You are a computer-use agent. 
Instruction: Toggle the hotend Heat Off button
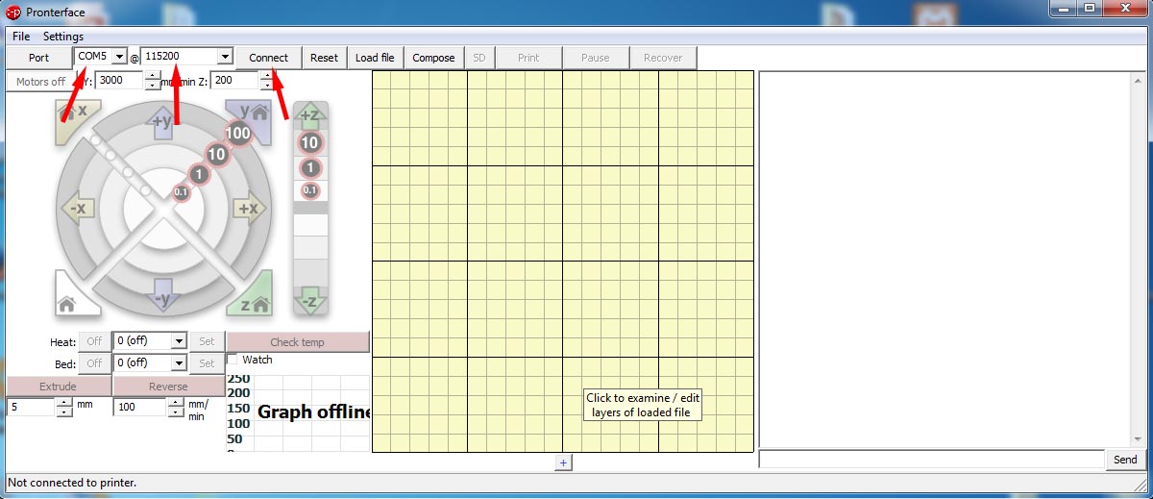[x=94, y=341]
